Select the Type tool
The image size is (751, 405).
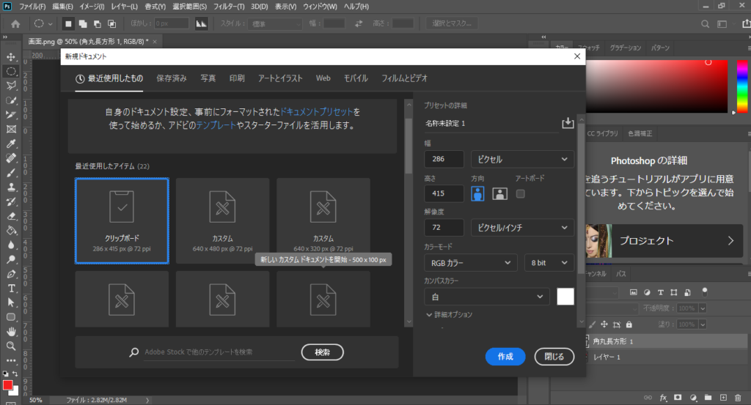tap(11, 289)
